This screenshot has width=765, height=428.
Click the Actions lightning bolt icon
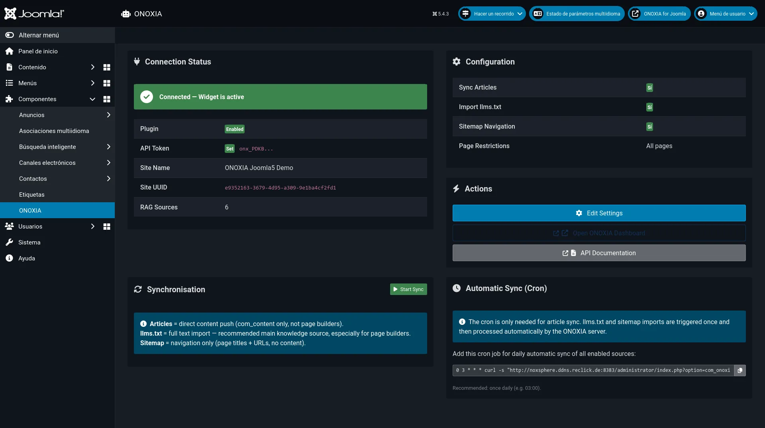click(x=456, y=189)
